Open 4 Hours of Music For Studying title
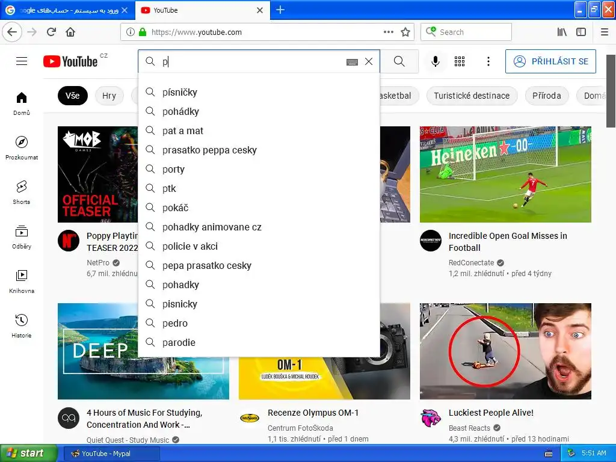The height and width of the screenshot is (462, 616). pyautogui.click(x=144, y=419)
